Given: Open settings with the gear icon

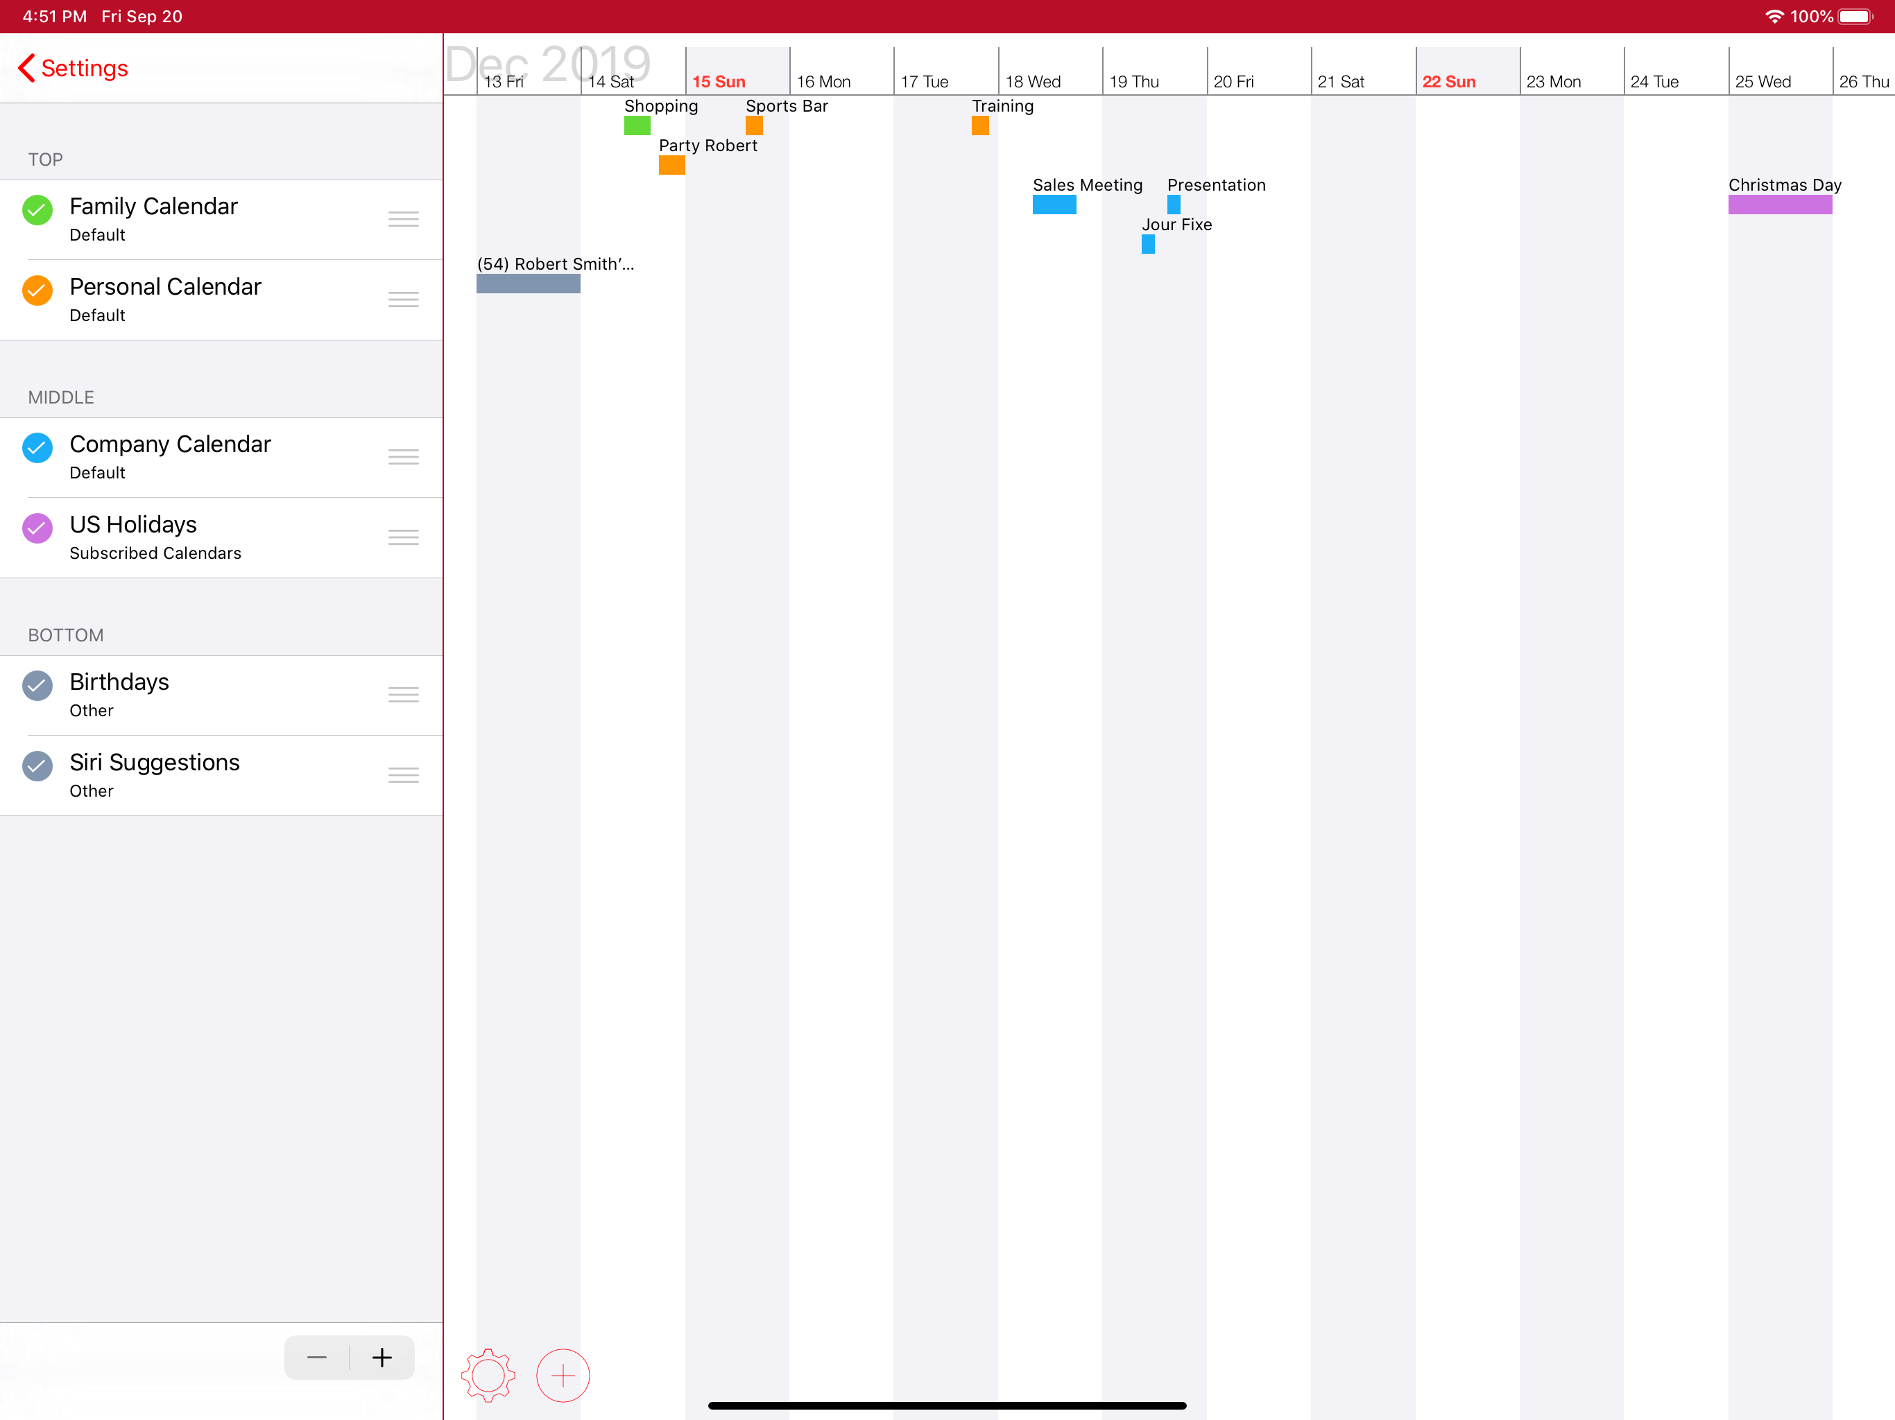Looking at the screenshot, I should pyautogui.click(x=488, y=1376).
